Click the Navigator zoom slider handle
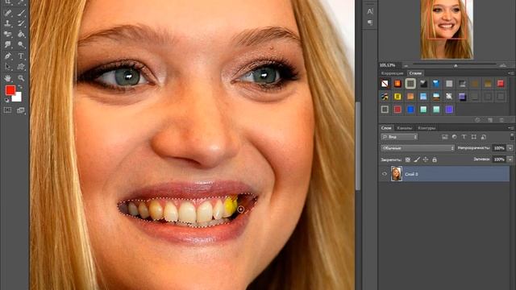Image resolution: width=516 pixels, height=290 pixels. 456,65
